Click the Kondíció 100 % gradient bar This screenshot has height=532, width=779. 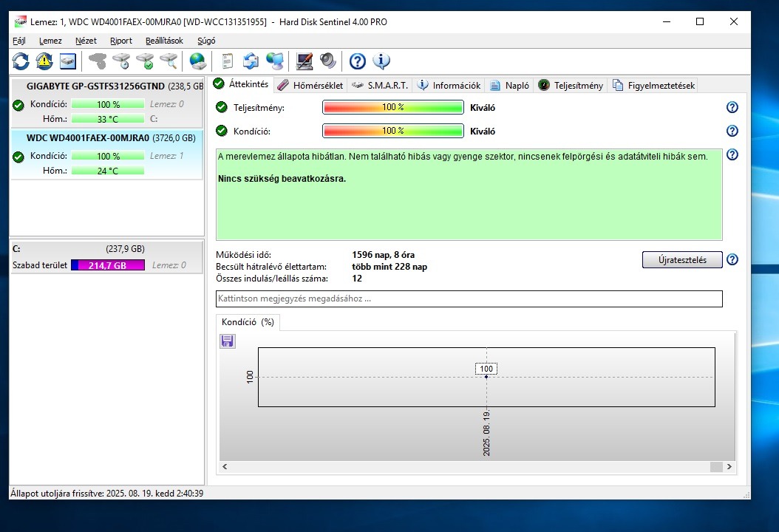pos(393,131)
